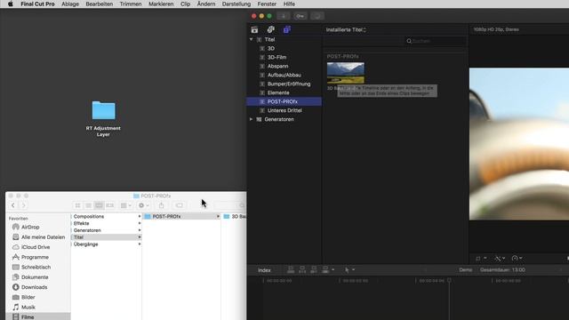Screen dimensions: 569x320
Task: Select the POST-PROfx title category
Action: (x=284, y=101)
